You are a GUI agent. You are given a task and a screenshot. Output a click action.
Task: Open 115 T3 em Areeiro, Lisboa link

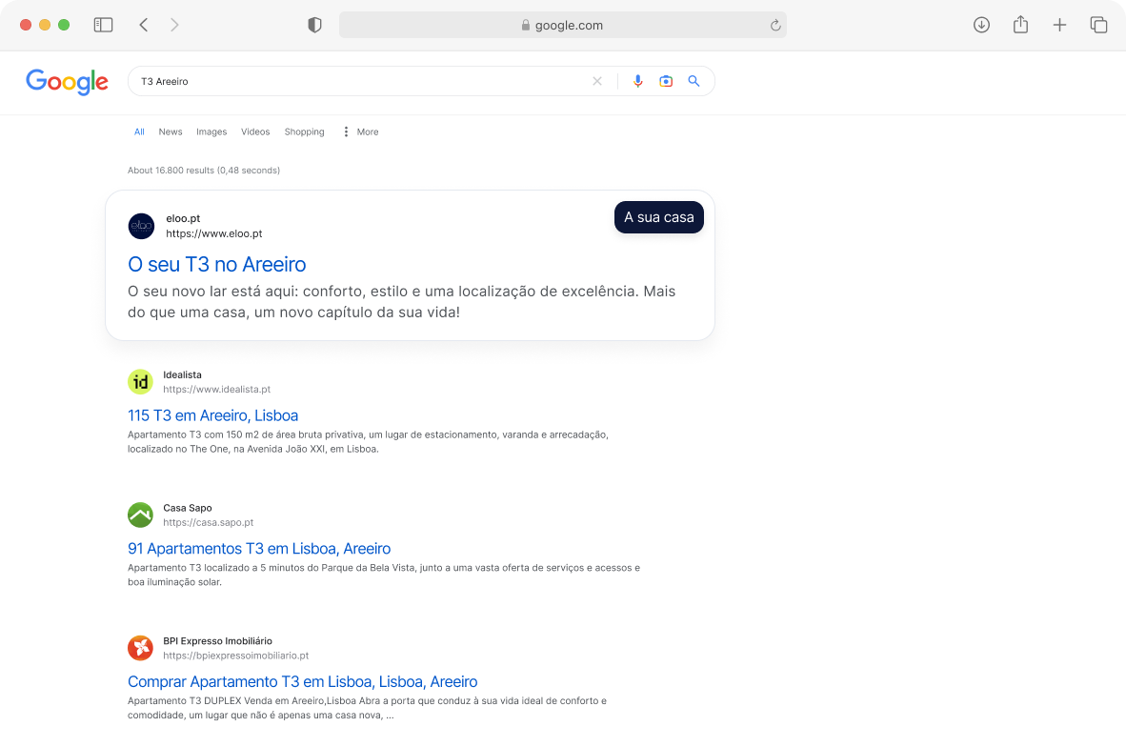[x=212, y=415]
